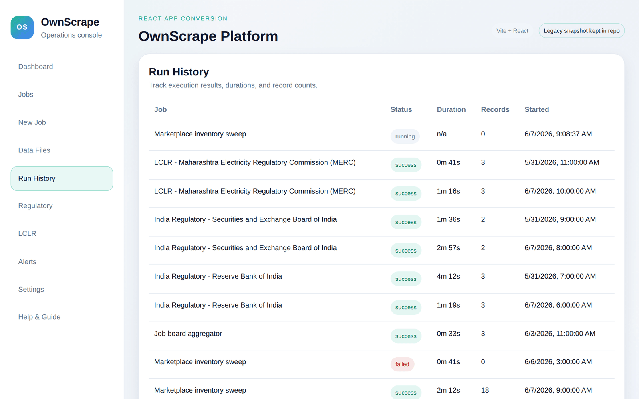Open New Job page
639x399 pixels.
pos(62,122)
